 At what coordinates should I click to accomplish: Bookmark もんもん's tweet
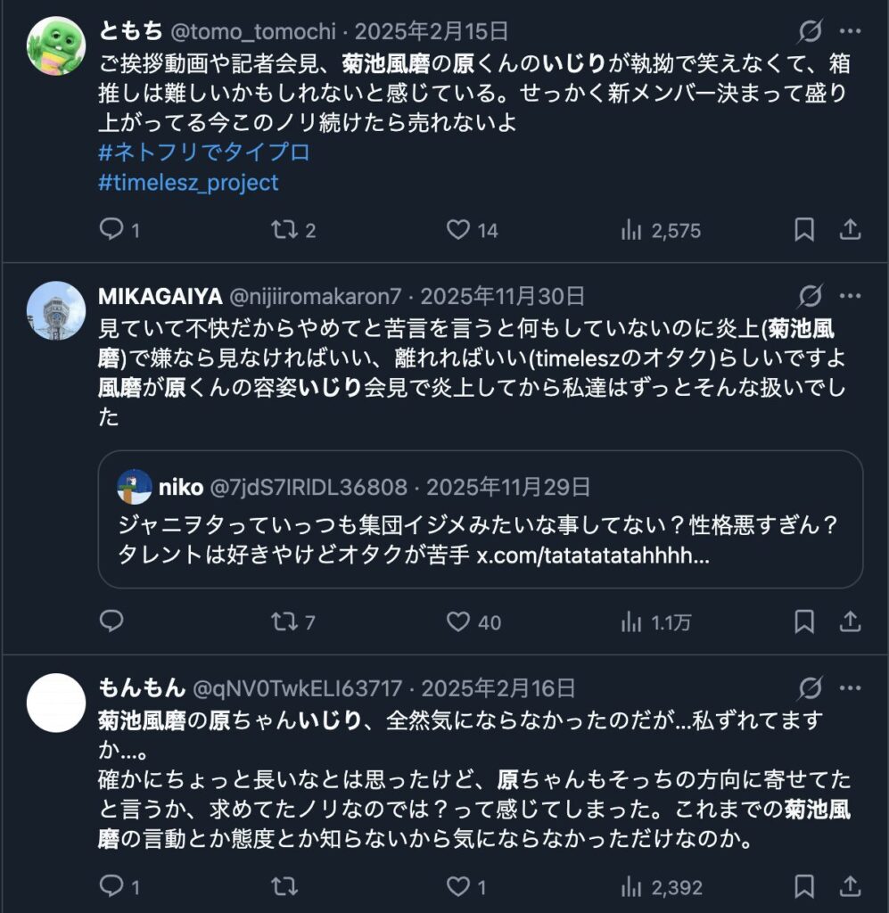806,887
